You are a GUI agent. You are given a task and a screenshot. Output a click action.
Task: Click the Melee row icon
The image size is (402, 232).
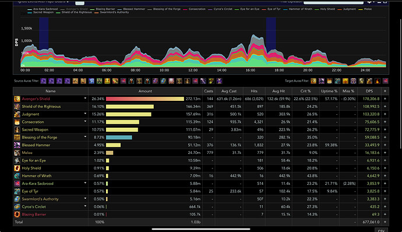[17, 153]
